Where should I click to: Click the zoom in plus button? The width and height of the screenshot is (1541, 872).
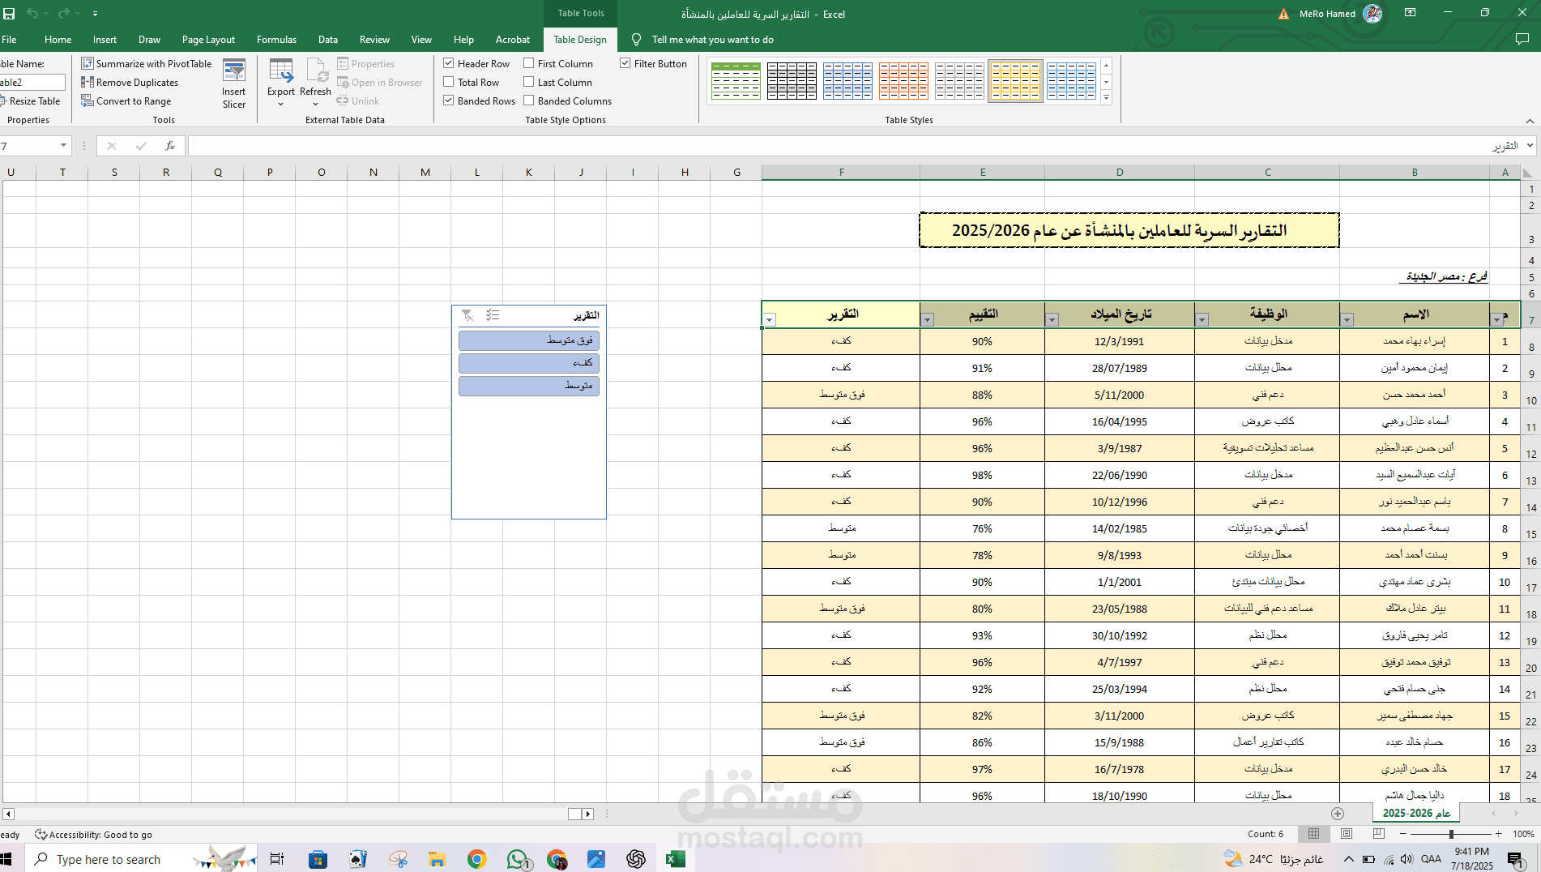tap(1499, 834)
